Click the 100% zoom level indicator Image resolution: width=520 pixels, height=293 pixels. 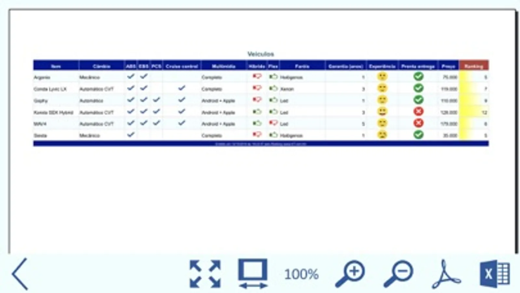point(301,274)
